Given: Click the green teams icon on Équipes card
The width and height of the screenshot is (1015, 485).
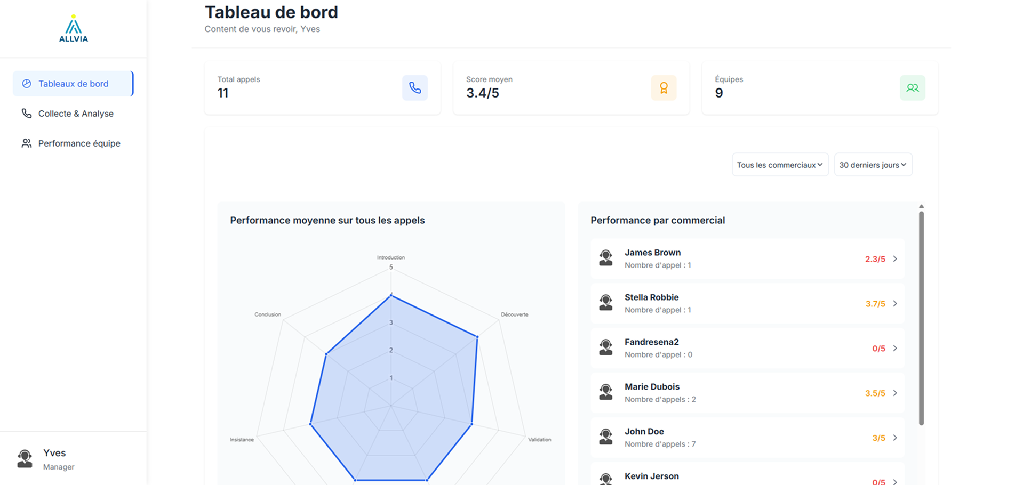Looking at the screenshot, I should (x=912, y=88).
